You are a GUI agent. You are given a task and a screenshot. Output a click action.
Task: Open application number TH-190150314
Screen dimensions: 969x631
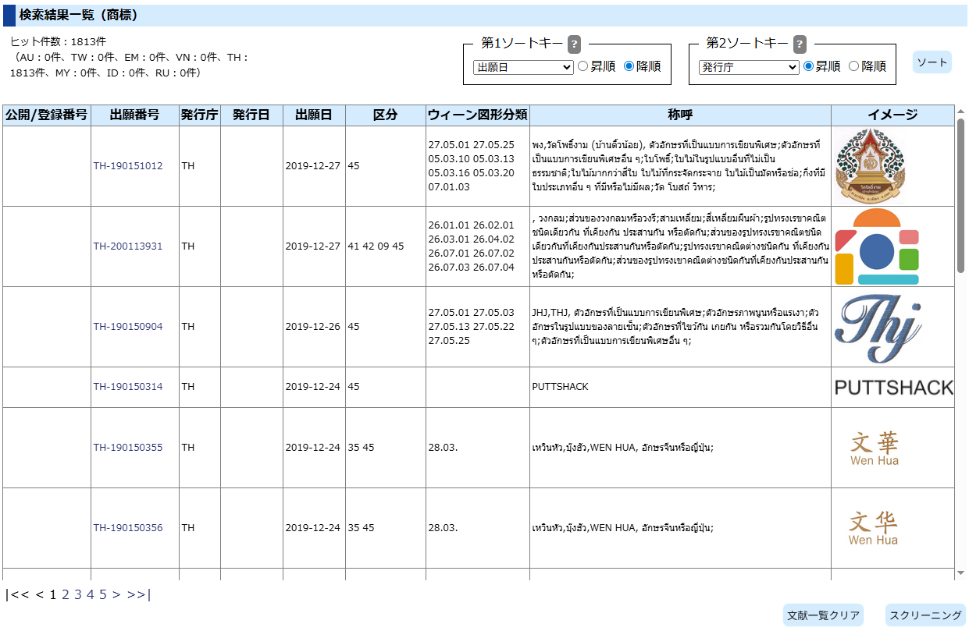pyautogui.click(x=128, y=387)
